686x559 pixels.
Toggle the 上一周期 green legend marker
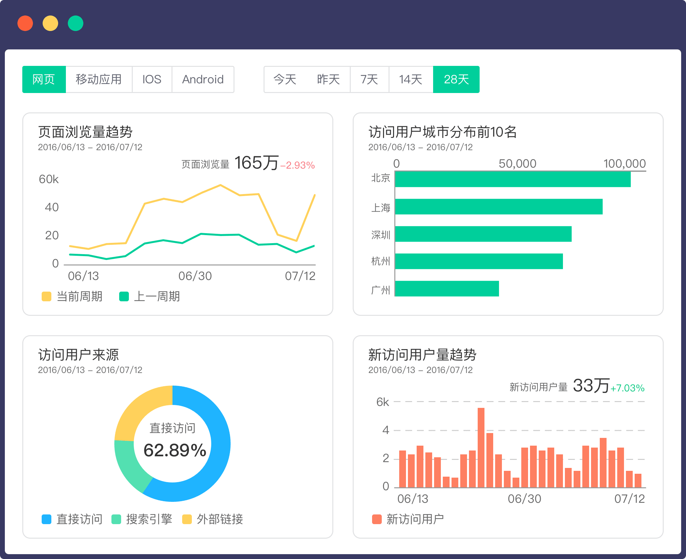[x=124, y=296]
